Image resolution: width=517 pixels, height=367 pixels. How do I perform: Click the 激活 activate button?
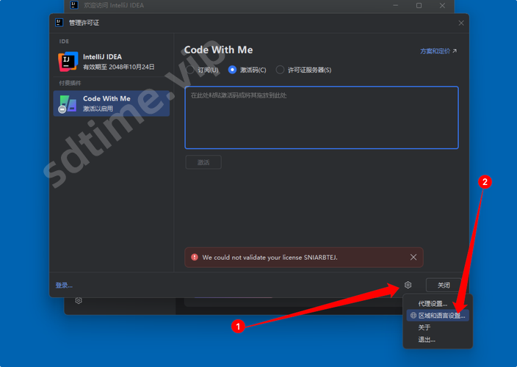click(203, 162)
